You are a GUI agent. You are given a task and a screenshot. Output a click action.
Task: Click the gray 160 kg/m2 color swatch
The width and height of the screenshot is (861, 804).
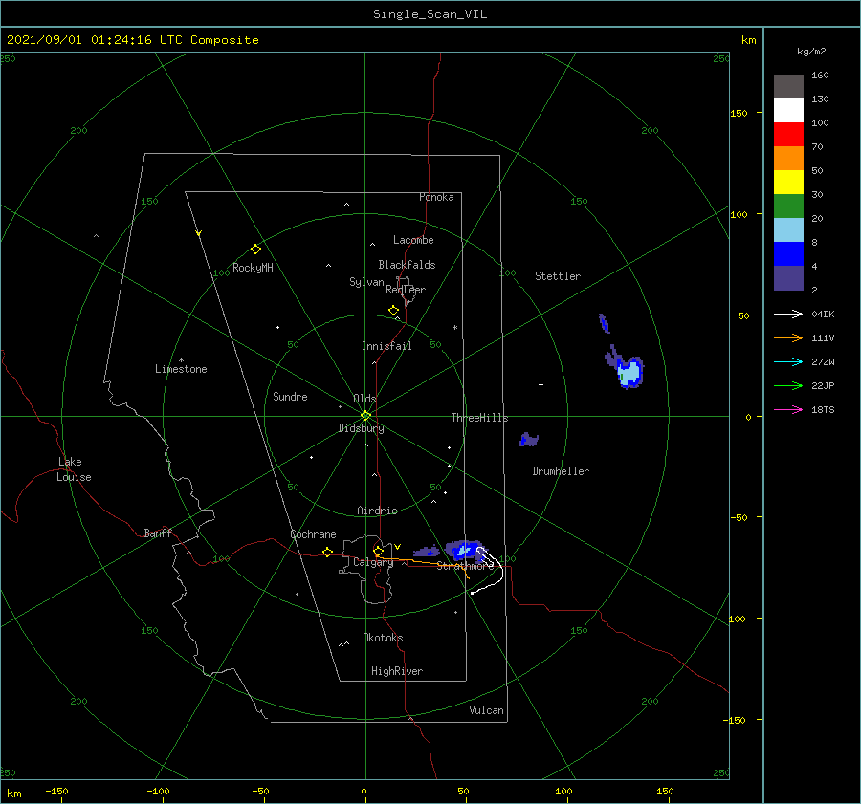(x=788, y=87)
